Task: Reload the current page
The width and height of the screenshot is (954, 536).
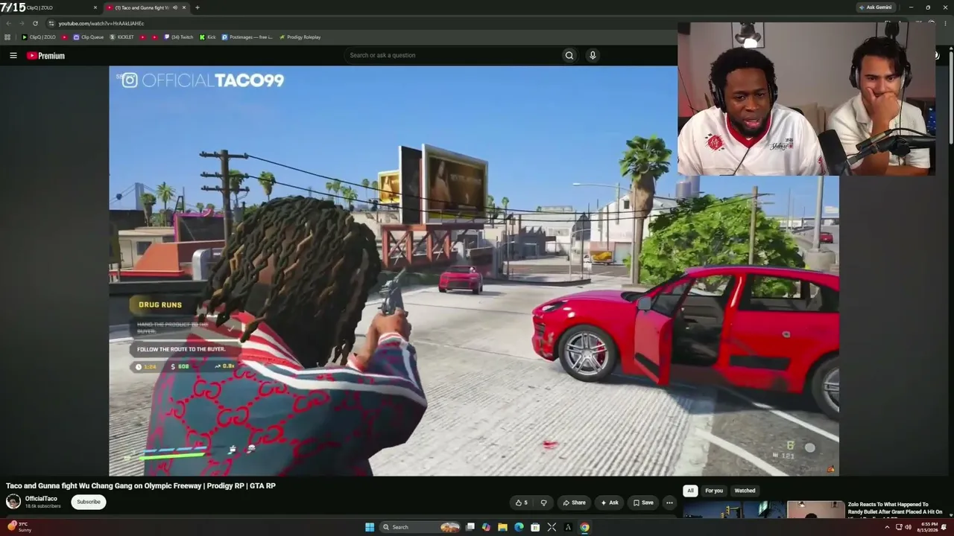Action: point(35,23)
